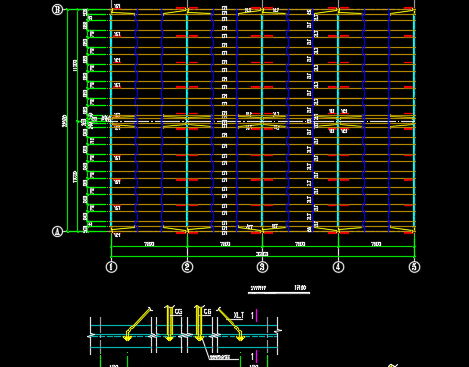Pick grid axis bubble 4
The width and height of the screenshot is (469, 367).
pos(338,267)
